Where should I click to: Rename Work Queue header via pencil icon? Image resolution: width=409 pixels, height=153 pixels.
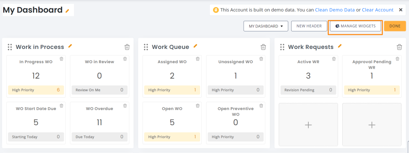[195, 46]
